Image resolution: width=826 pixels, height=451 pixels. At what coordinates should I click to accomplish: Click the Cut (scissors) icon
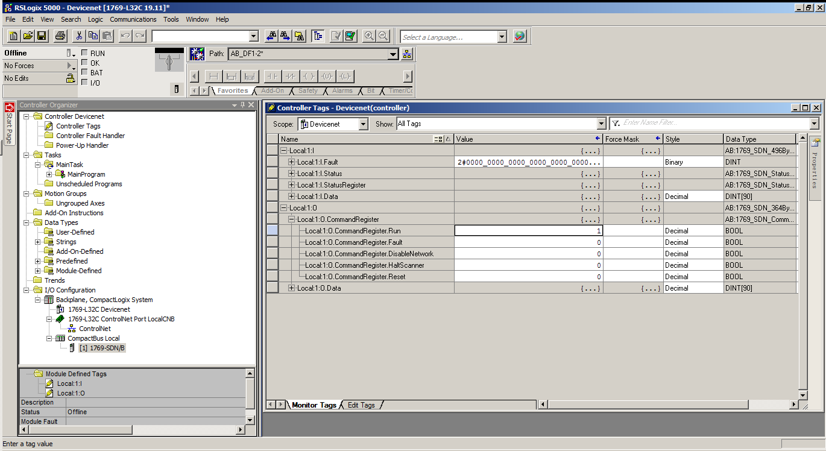point(79,36)
